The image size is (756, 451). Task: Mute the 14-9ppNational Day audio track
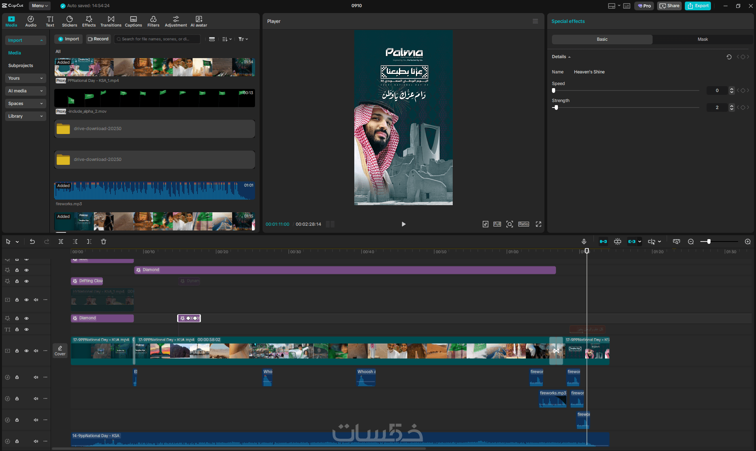click(x=36, y=442)
